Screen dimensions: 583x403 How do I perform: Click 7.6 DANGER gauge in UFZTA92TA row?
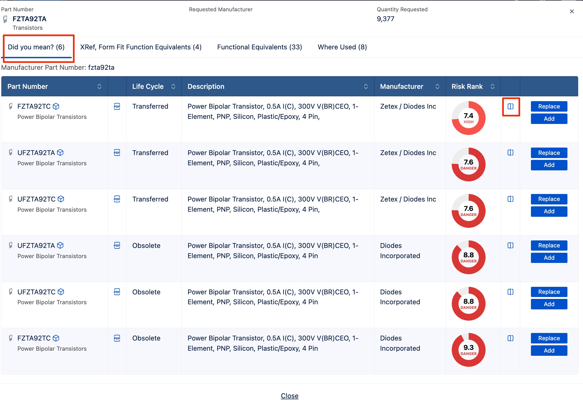point(469,164)
